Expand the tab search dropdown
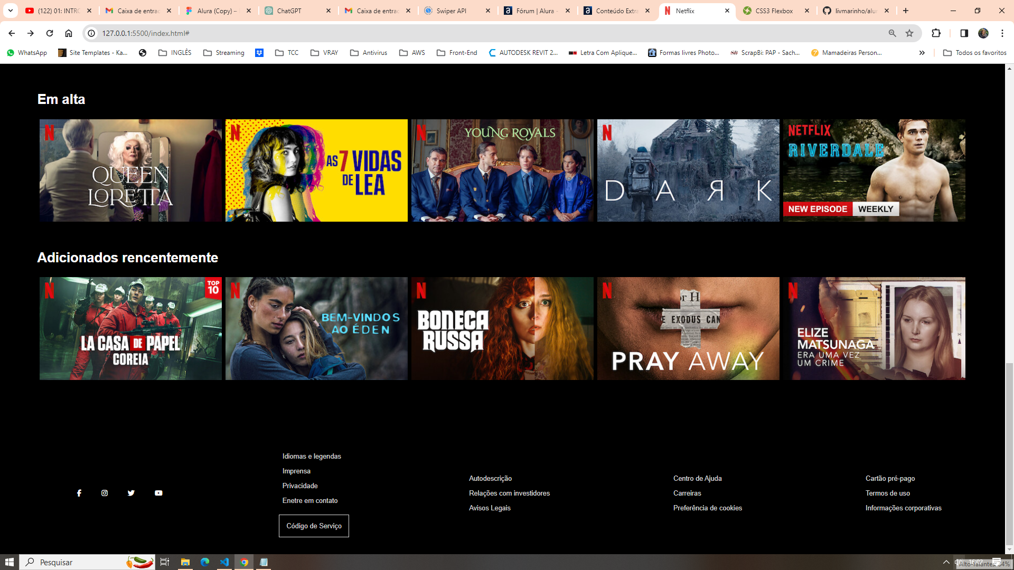1014x570 pixels. (10, 11)
